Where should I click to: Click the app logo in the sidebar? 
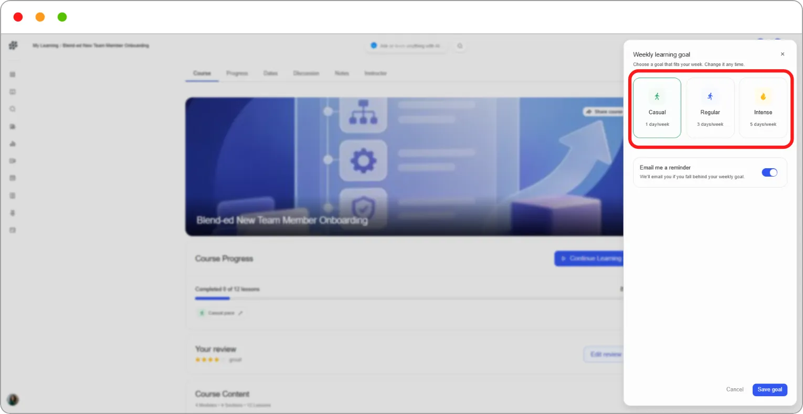13,46
